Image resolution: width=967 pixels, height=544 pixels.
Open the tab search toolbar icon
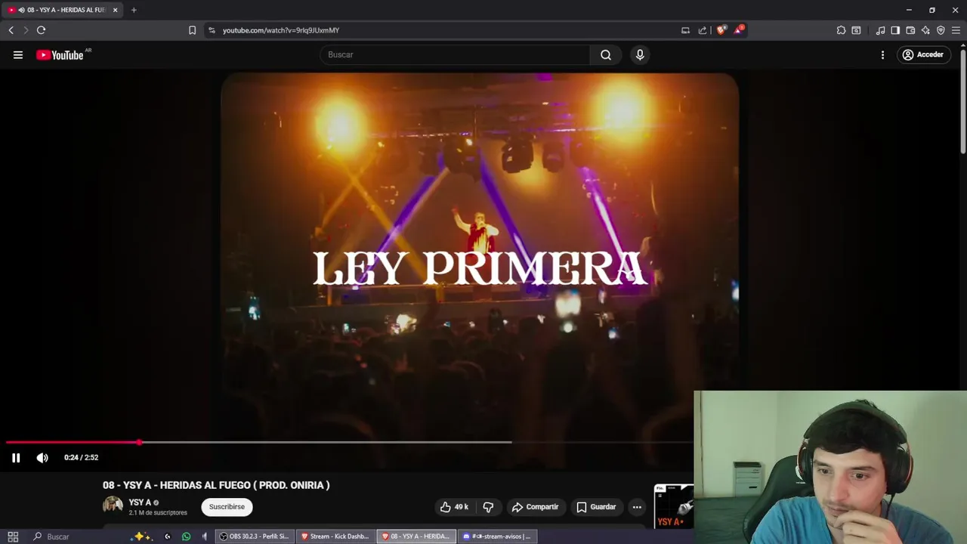(x=856, y=30)
